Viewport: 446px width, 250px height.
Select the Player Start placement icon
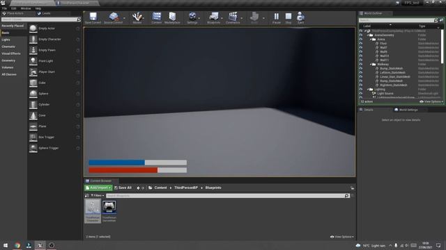click(x=33, y=72)
